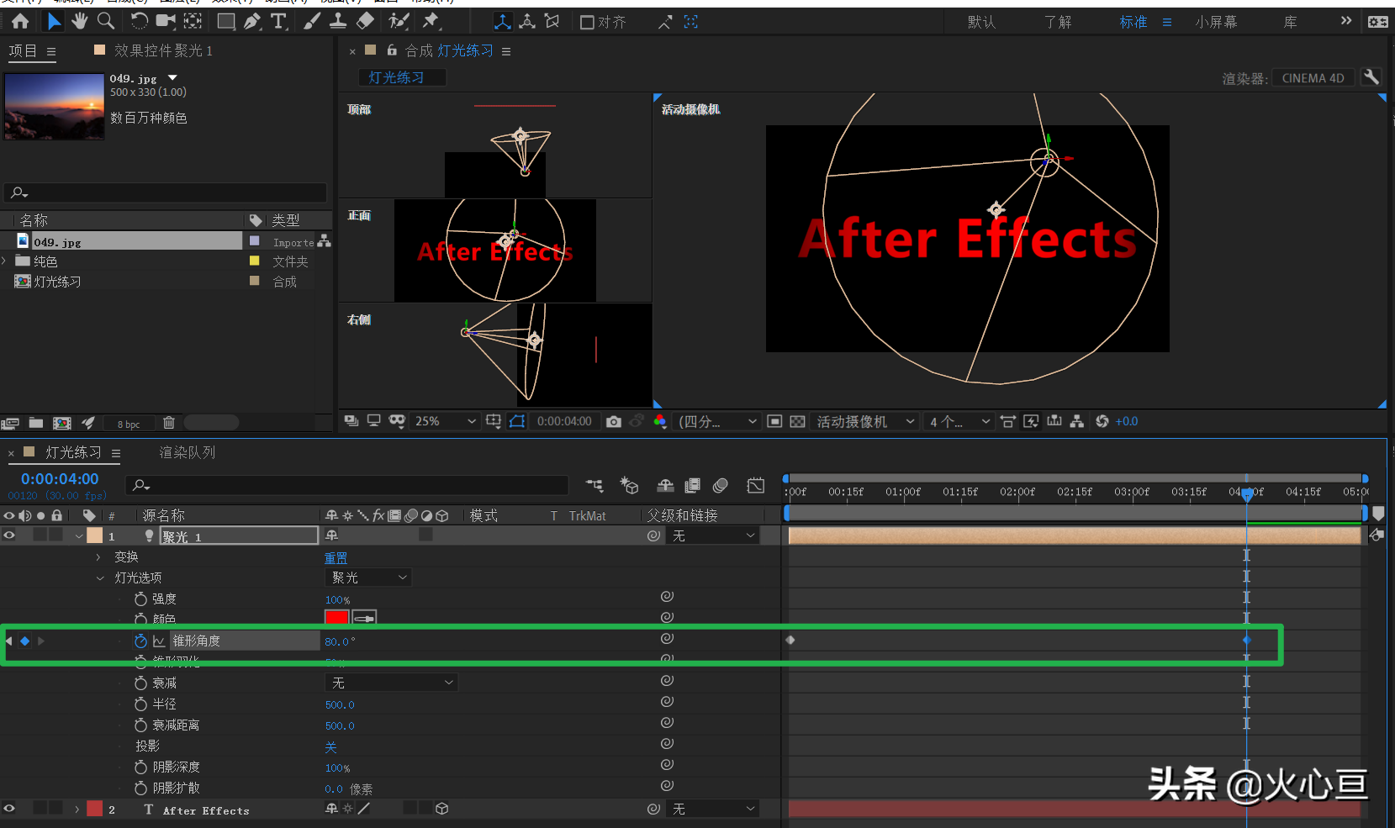
Task: Switch to the 渲染队列 tab
Action: pos(187,452)
